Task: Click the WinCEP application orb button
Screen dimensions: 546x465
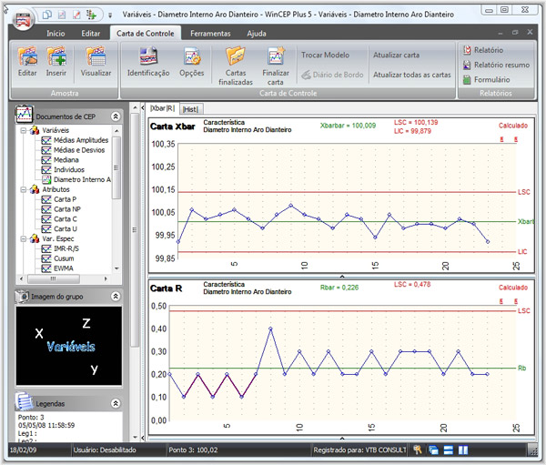Action: (x=23, y=19)
